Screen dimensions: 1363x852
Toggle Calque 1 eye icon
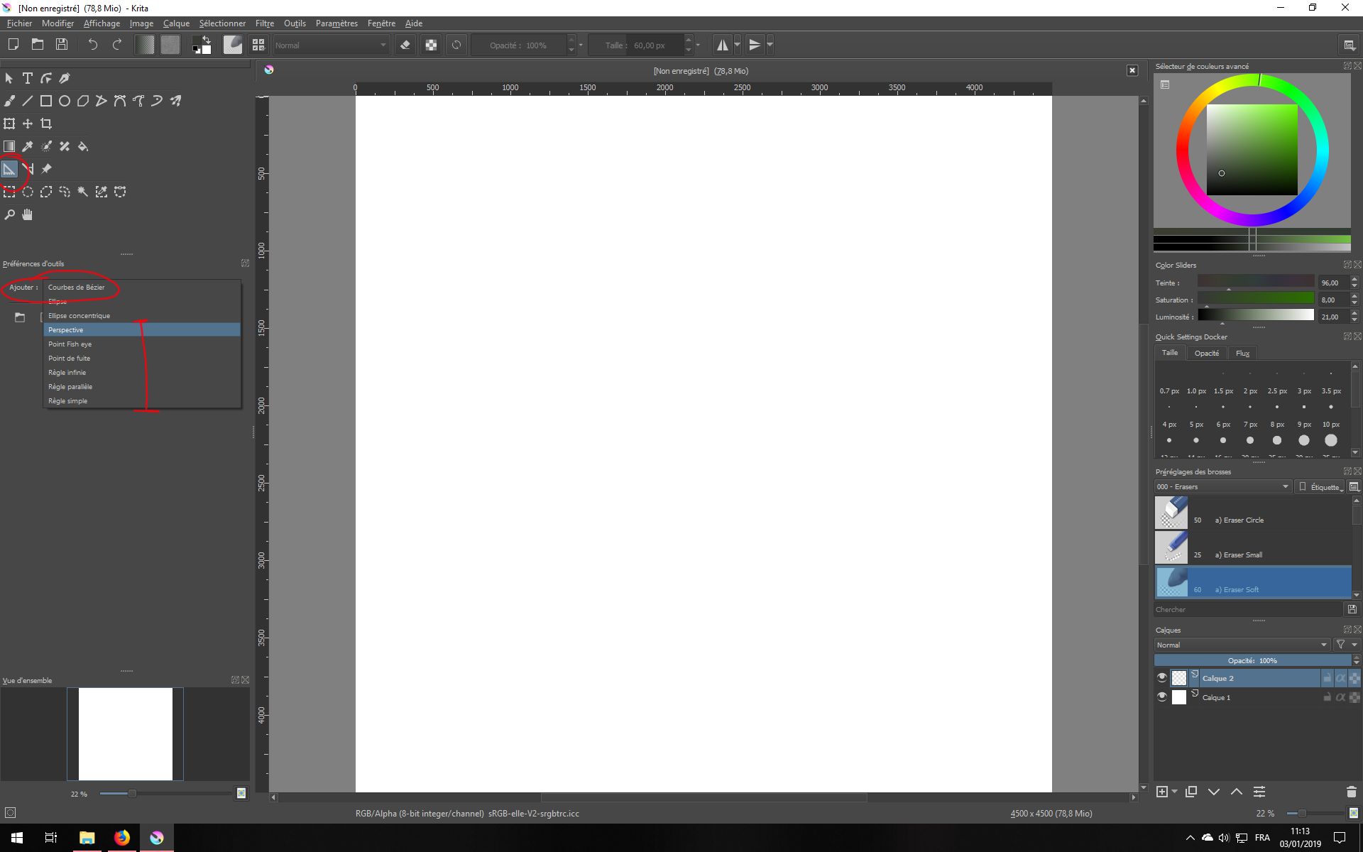(x=1162, y=697)
